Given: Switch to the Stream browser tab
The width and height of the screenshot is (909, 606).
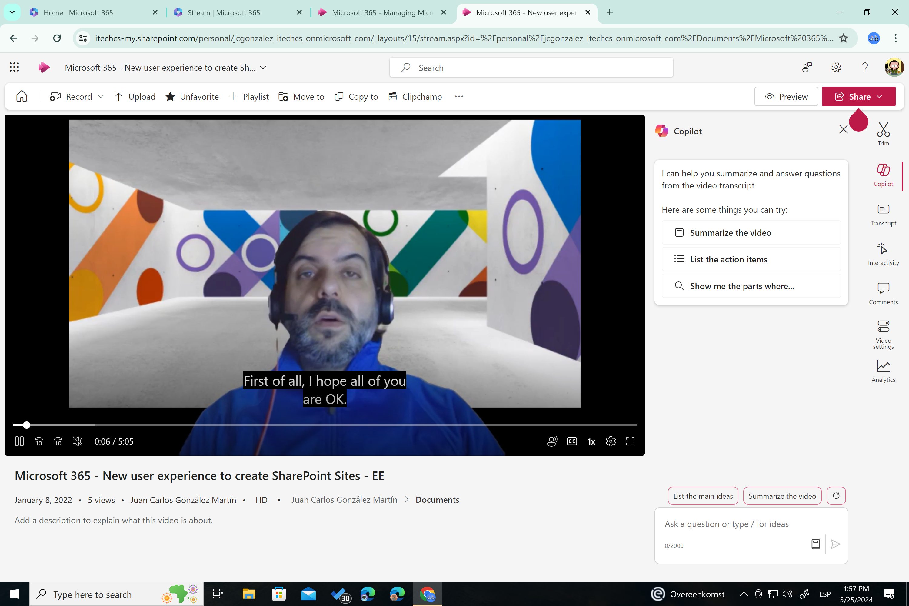Looking at the screenshot, I should [x=223, y=12].
